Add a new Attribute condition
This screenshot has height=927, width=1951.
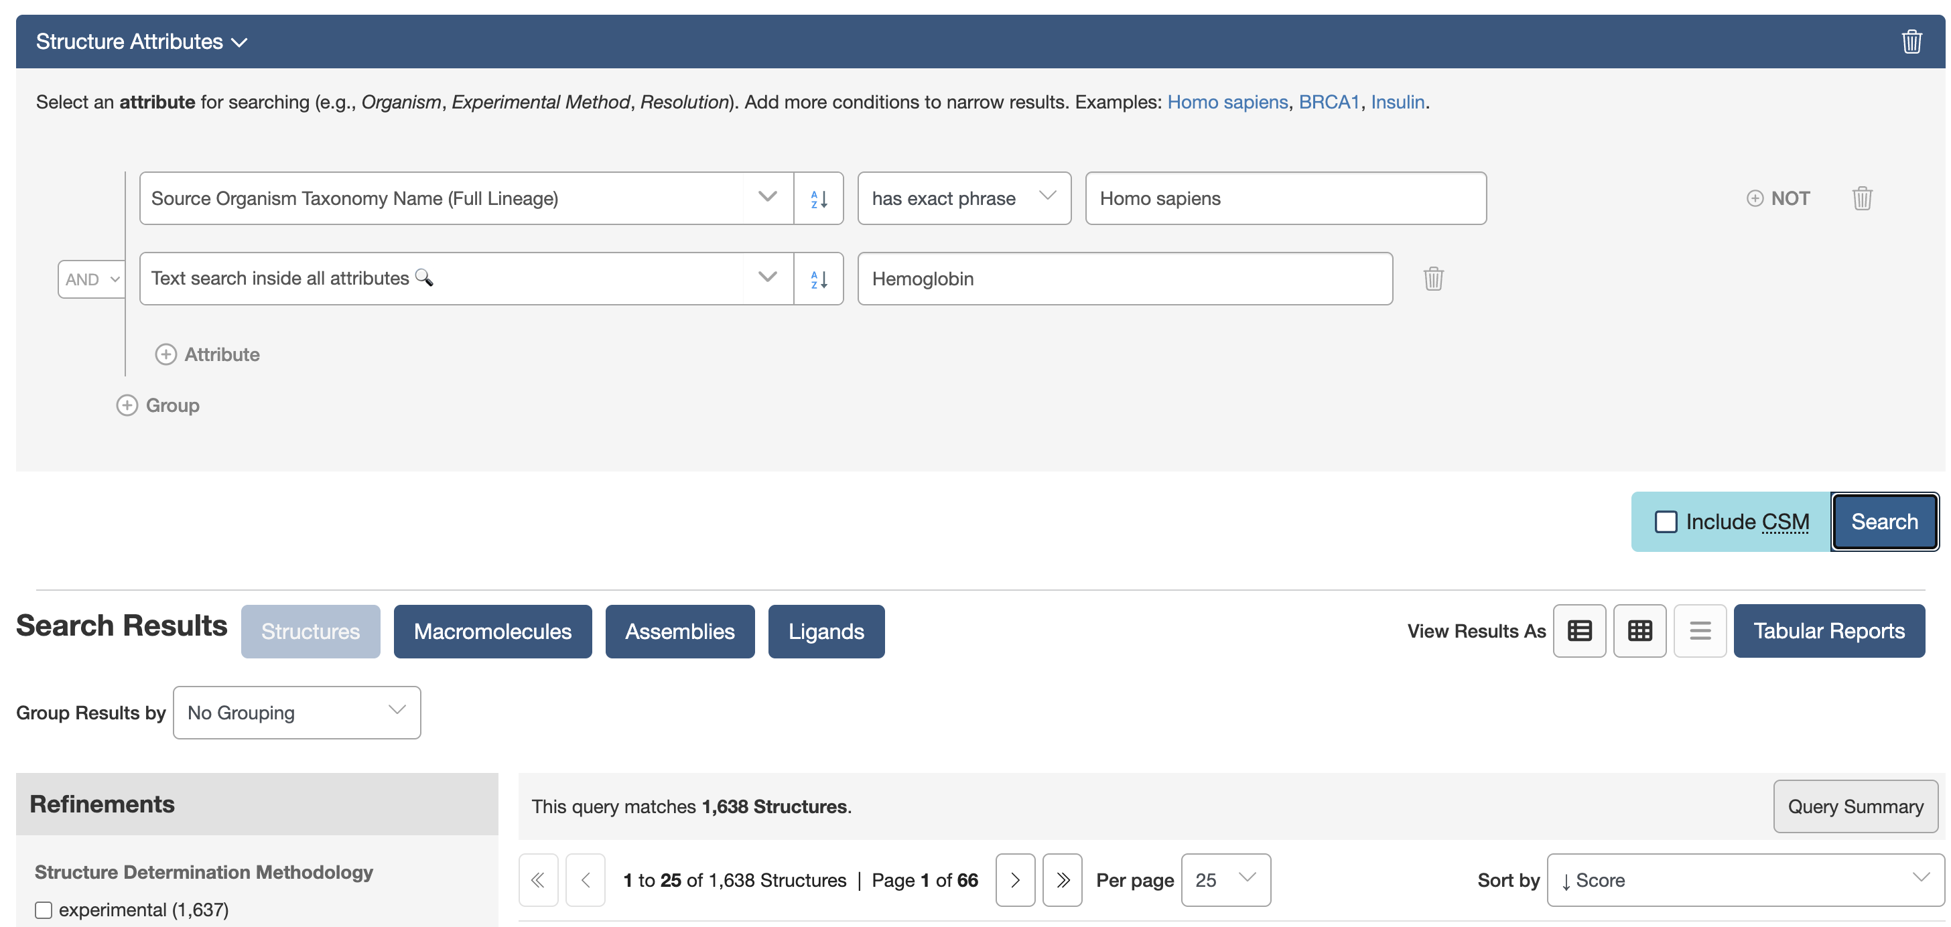(x=208, y=354)
